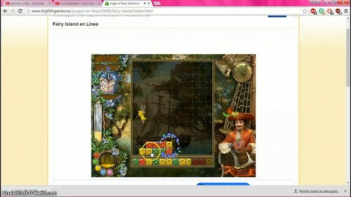The image size is (351, 197).
Task: Click the yellow orb in the power-up ring
Action: (x=98, y=168)
